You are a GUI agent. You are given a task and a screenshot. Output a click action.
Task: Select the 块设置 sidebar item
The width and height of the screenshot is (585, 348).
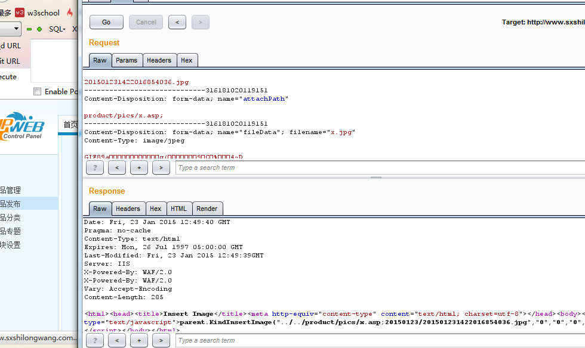click(x=10, y=245)
